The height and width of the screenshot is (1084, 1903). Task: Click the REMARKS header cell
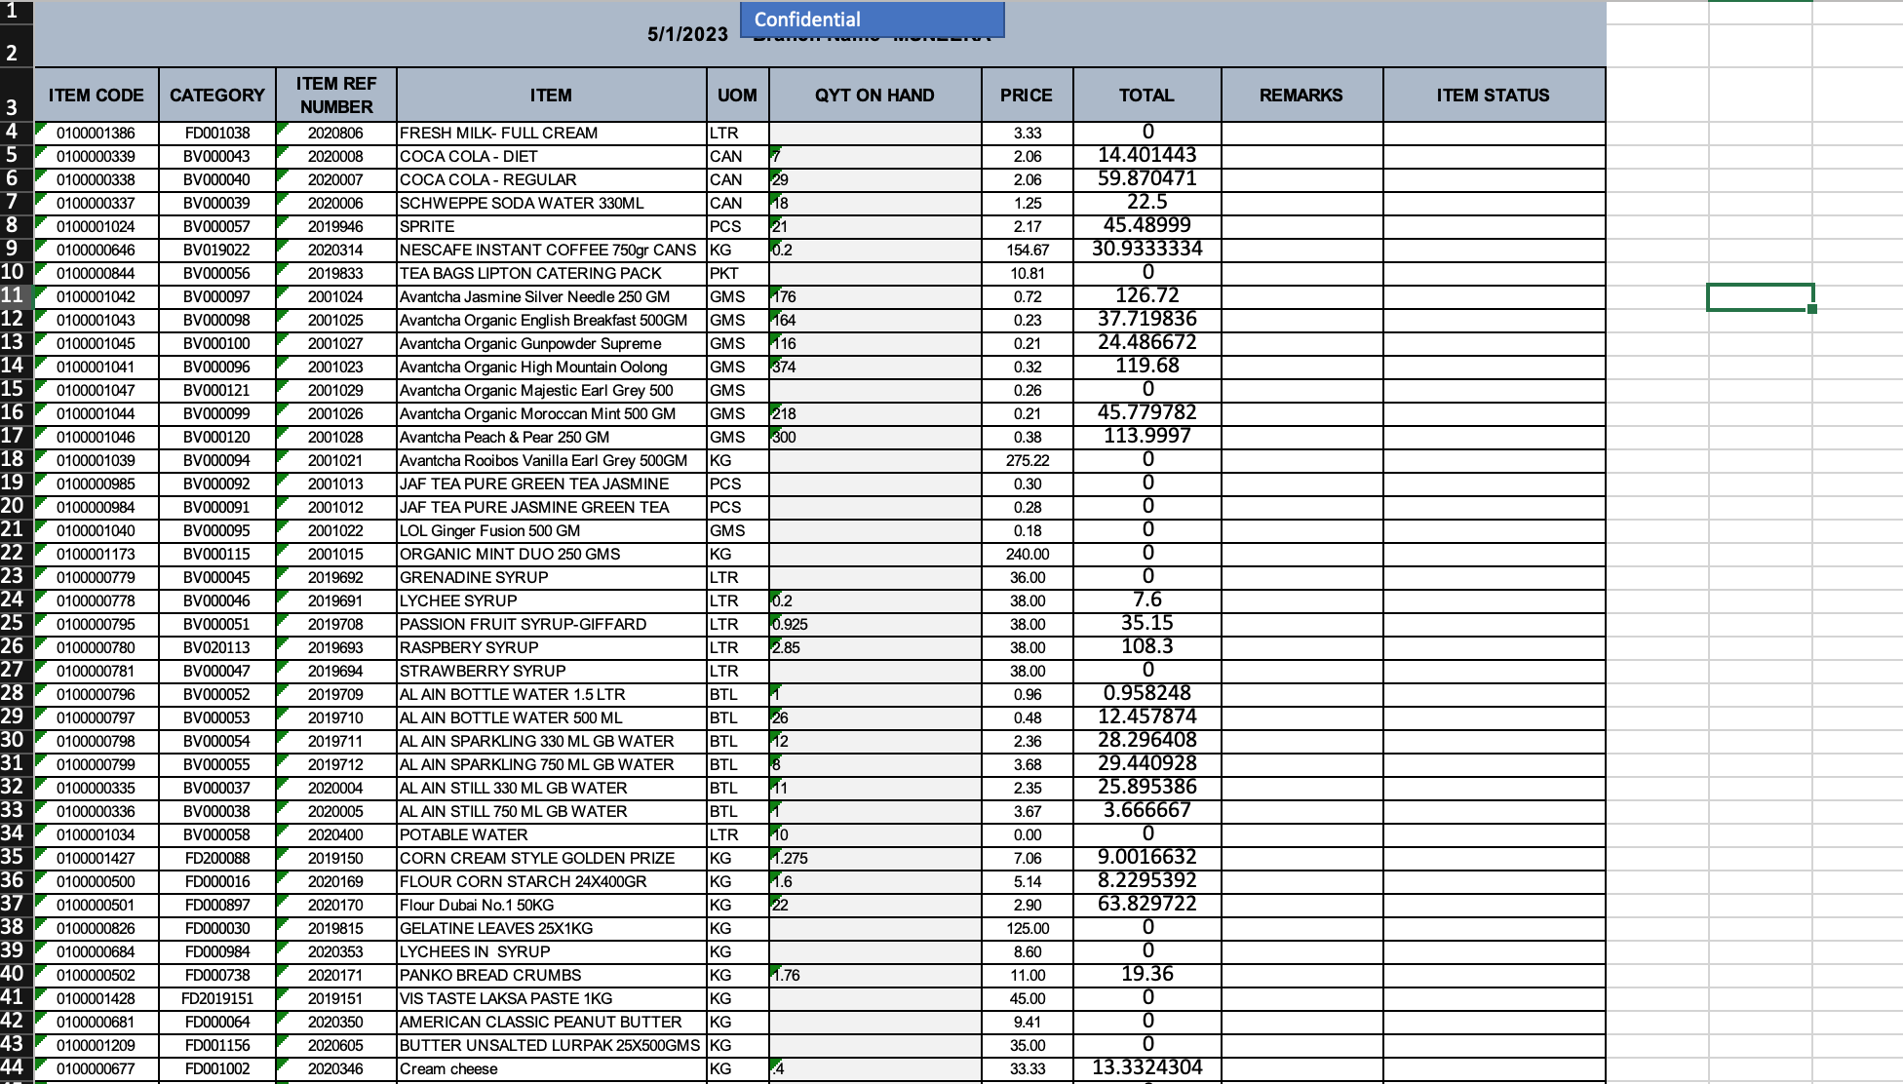click(x=1301, y=96)
